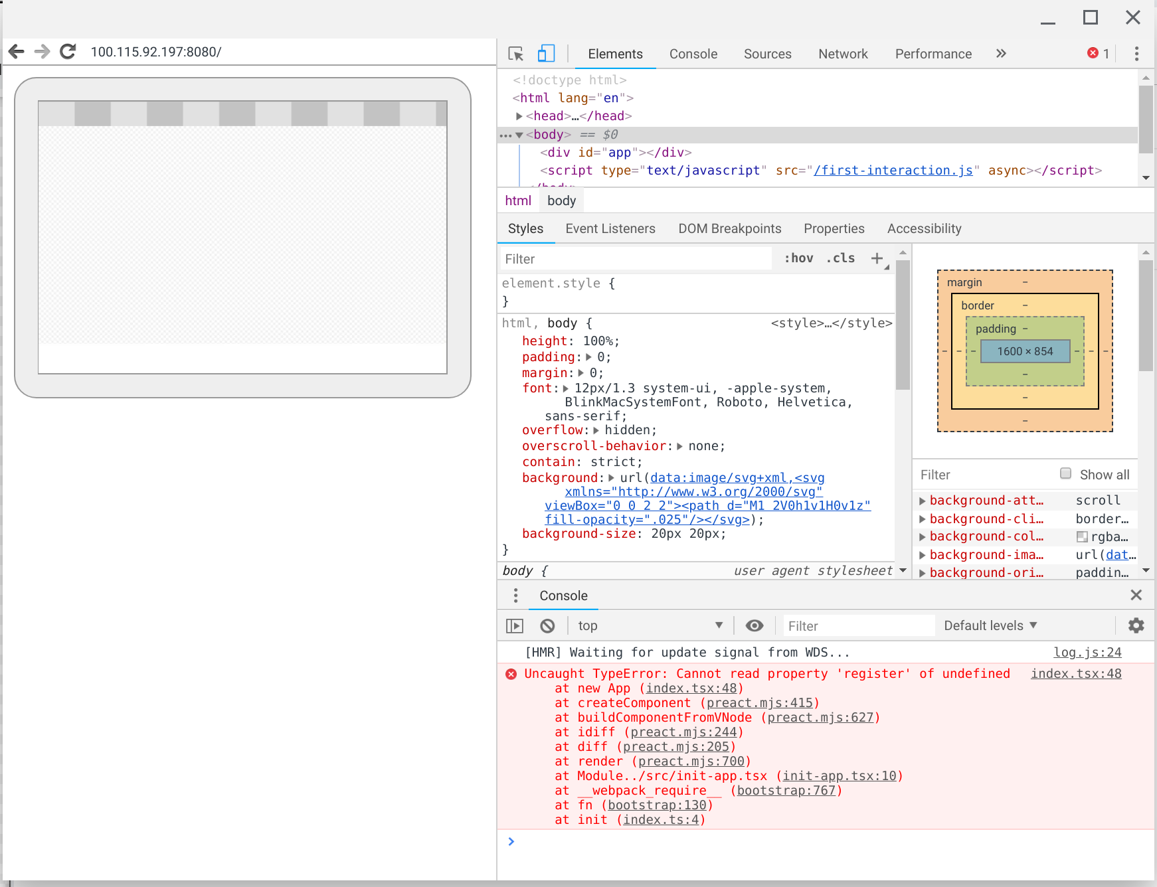Clear the console messages
This screenshot has height=887, width=1157.
[547, 625]
